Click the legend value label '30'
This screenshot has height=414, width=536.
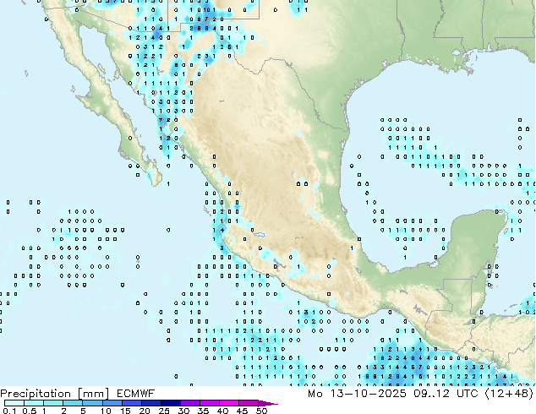point(183,411)
